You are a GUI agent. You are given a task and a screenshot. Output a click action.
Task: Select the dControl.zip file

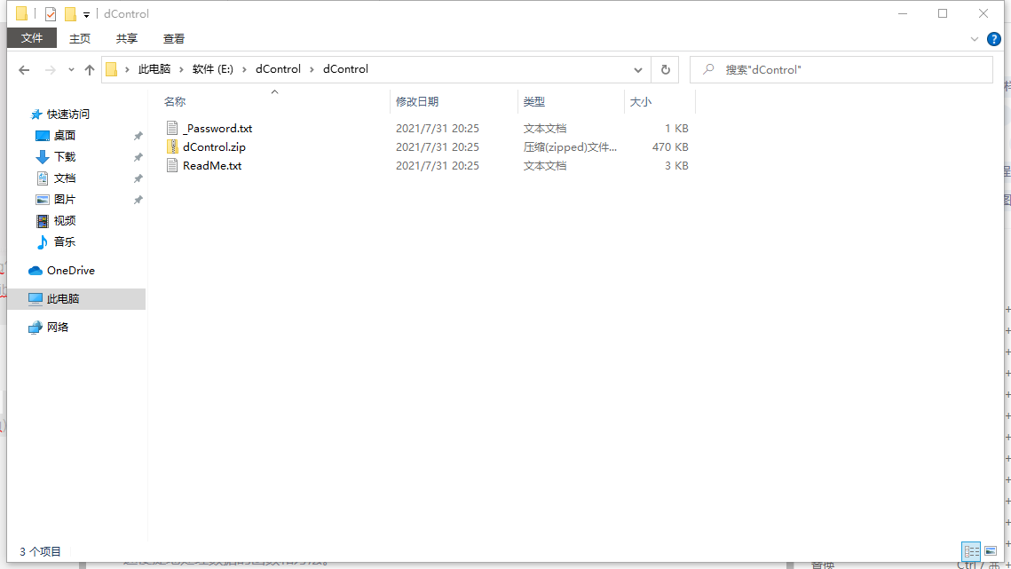214,147
